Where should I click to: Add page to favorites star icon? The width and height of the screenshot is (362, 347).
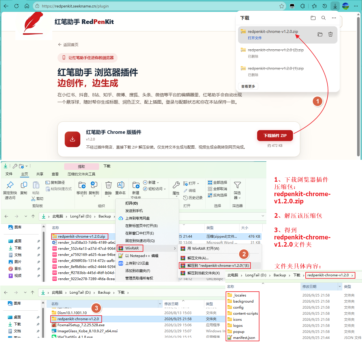coord(281,6)
